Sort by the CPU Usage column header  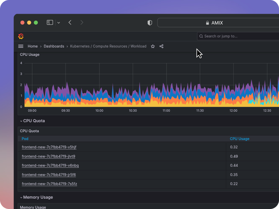pos(240,139)
